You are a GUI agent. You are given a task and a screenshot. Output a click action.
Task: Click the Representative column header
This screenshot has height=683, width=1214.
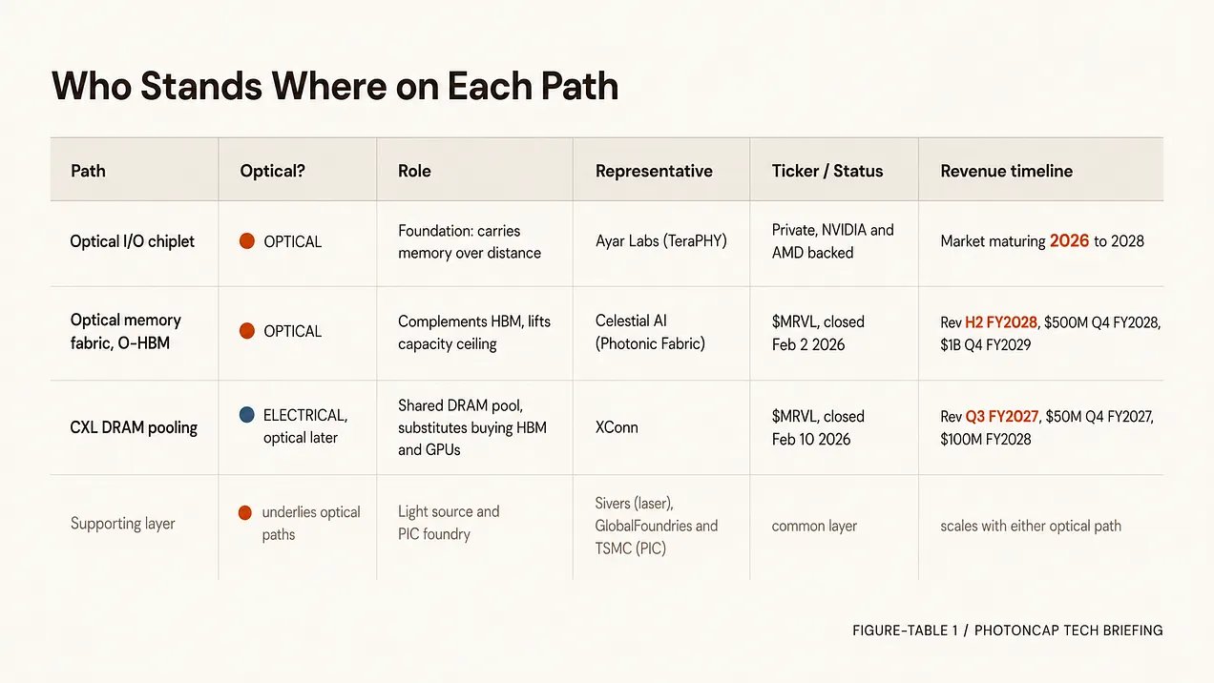654,172
